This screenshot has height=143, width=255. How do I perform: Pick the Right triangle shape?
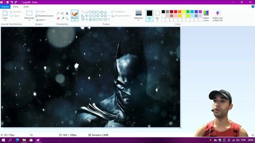coord(83,16)
